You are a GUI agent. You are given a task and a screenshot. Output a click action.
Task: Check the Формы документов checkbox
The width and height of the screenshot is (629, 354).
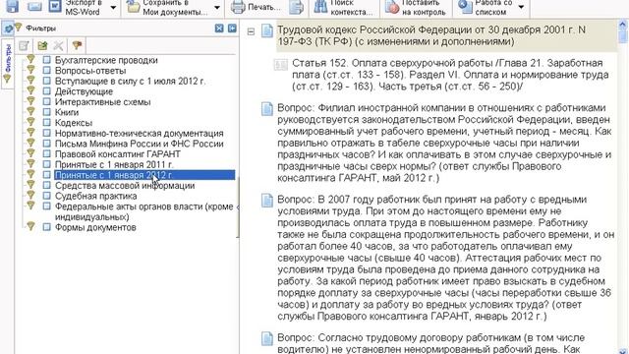click(x=47, y=227)
